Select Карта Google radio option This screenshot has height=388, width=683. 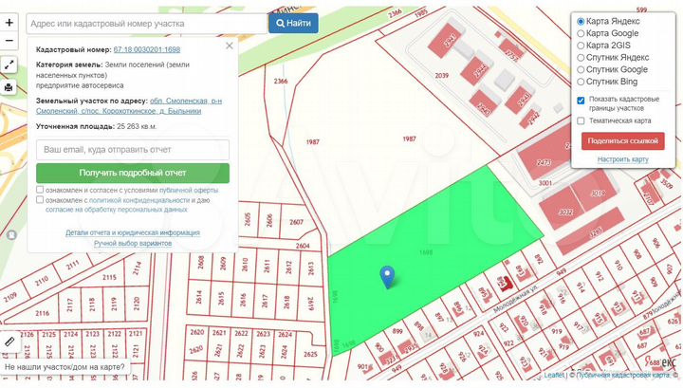pos(581,33)
